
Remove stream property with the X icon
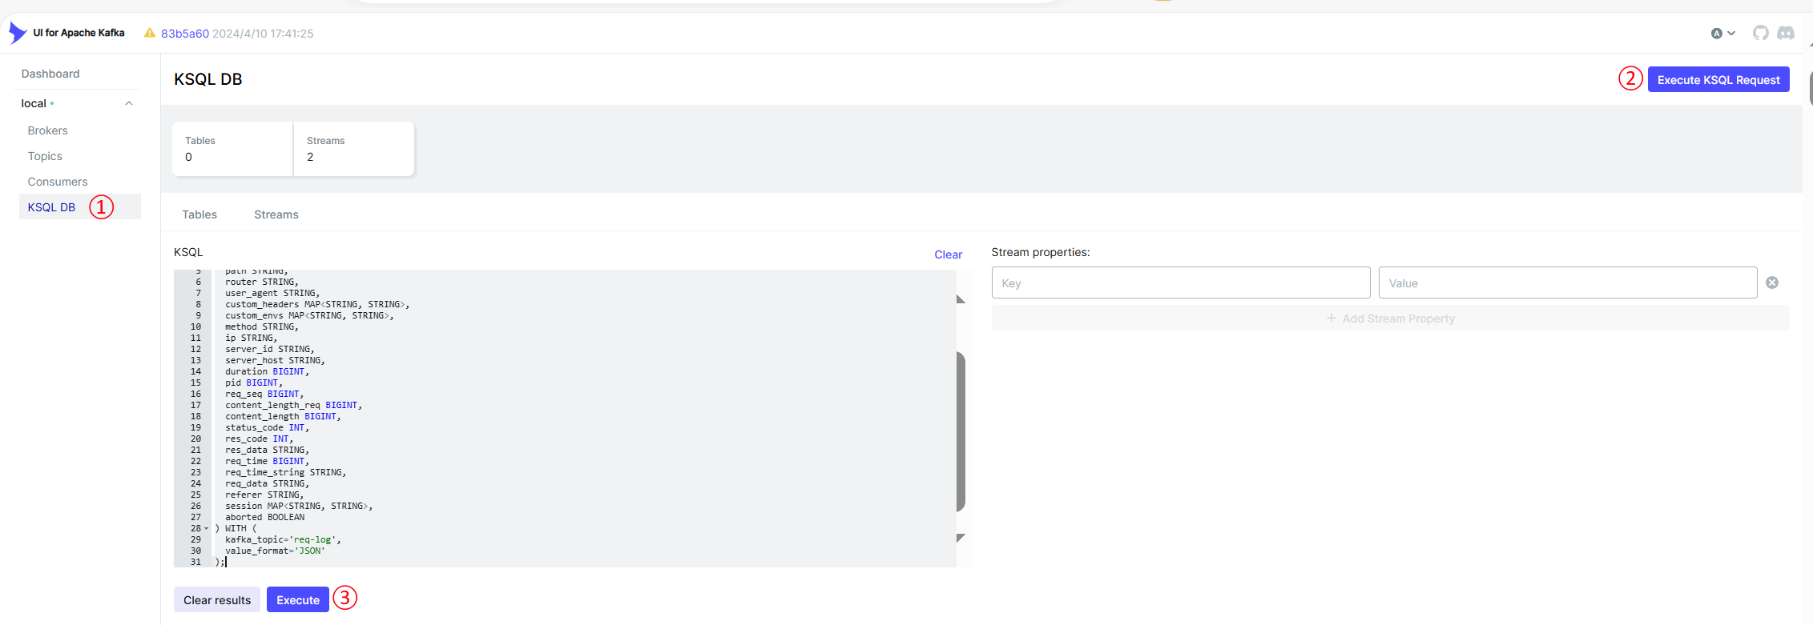1772,282
